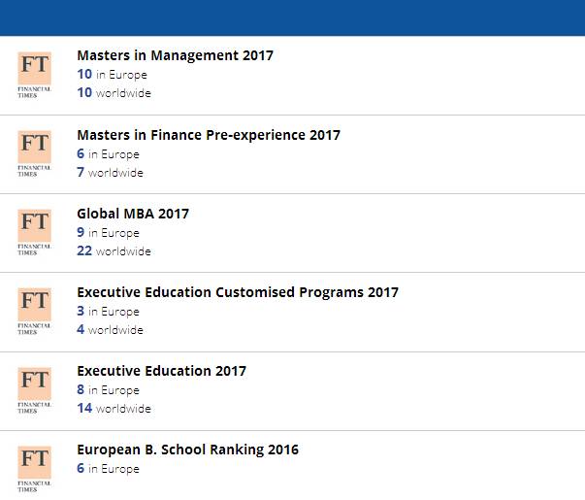Screen dimensions: 585x500
Task: Click 9 in Europe under Global MBA
Action: (x=109, y=233)
